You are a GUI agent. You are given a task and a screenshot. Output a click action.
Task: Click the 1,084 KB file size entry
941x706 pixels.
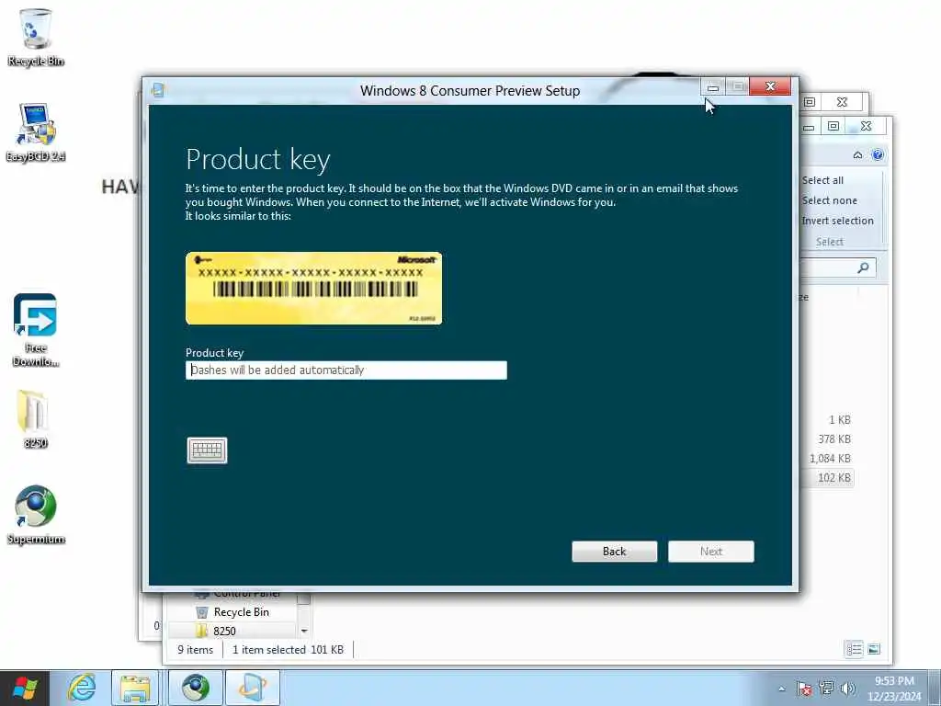830,459
